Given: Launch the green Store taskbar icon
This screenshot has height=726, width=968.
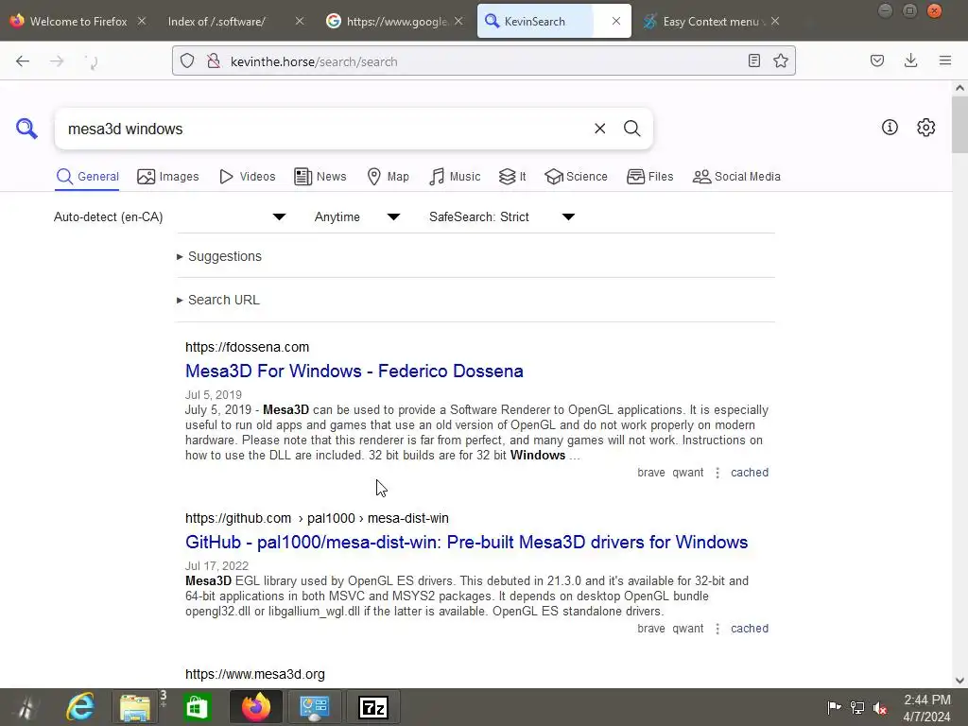Looking at the screenshot, I should pos(197,707).
